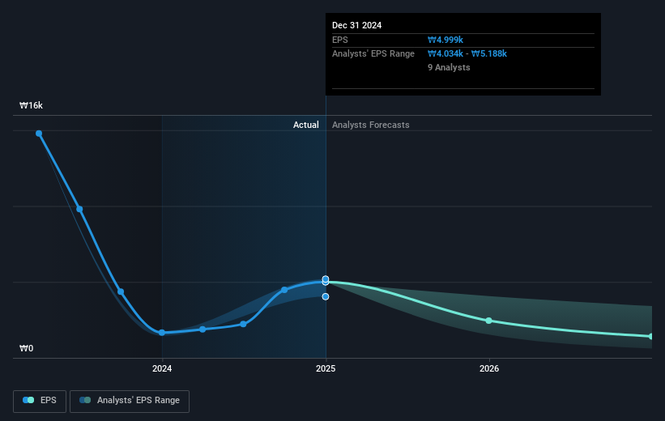Select the first EPS data point near ₩16k
Screen dimensions: 665x421
[x=39, y=134]
